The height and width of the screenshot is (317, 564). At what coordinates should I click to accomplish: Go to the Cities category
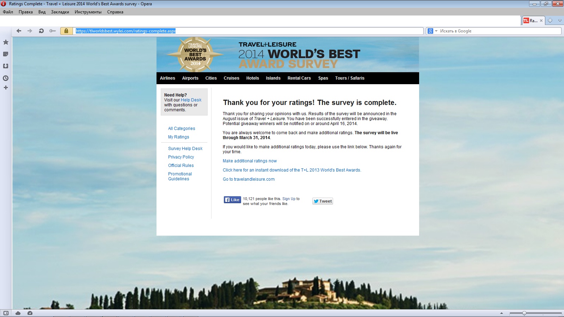pyautogui.click(x=211, y=78)
